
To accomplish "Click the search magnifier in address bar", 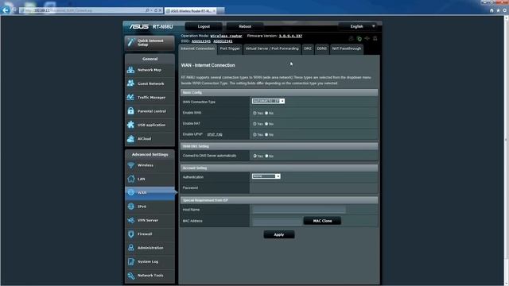I will [147, 10].
